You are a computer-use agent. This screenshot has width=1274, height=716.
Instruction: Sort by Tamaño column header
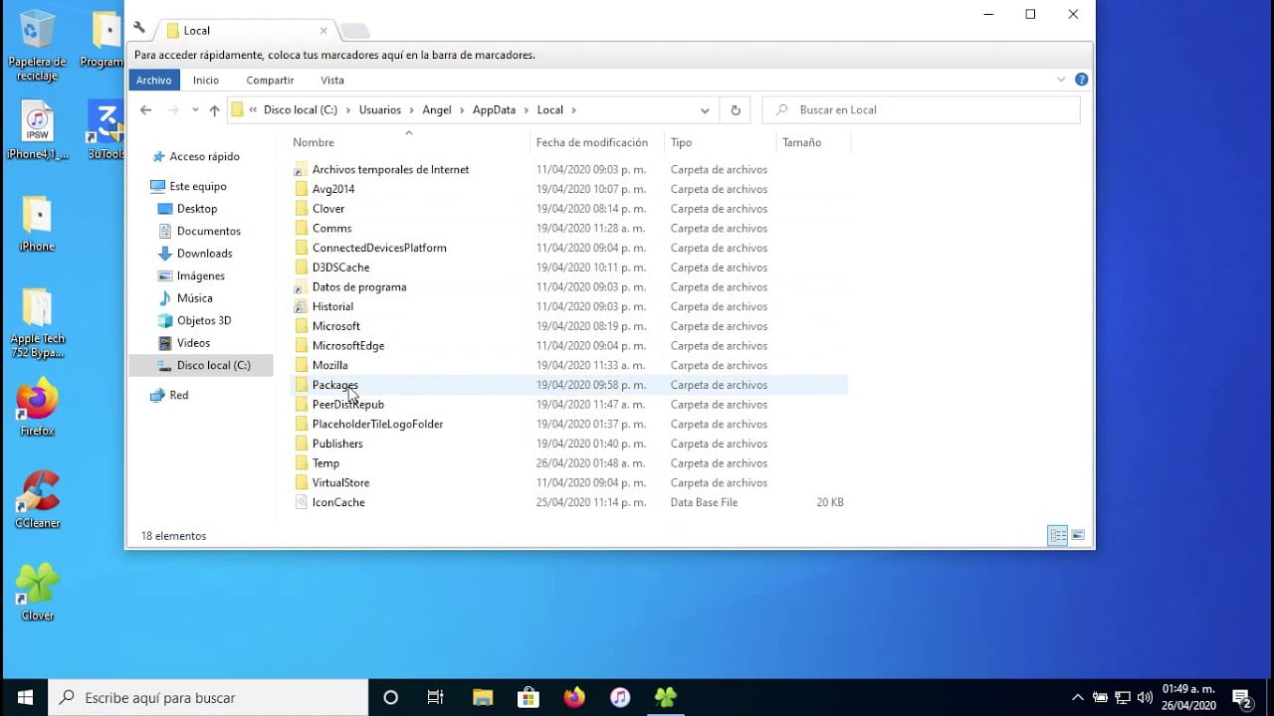click(801, 142)
